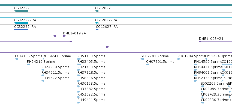Click the CG32232-PA protein bar
The height and width of the screenshot is (104, 232).
click(21, 29)
